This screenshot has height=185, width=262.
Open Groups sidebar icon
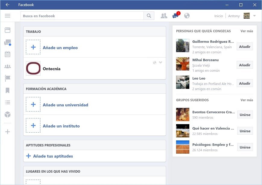click(8, 67)
